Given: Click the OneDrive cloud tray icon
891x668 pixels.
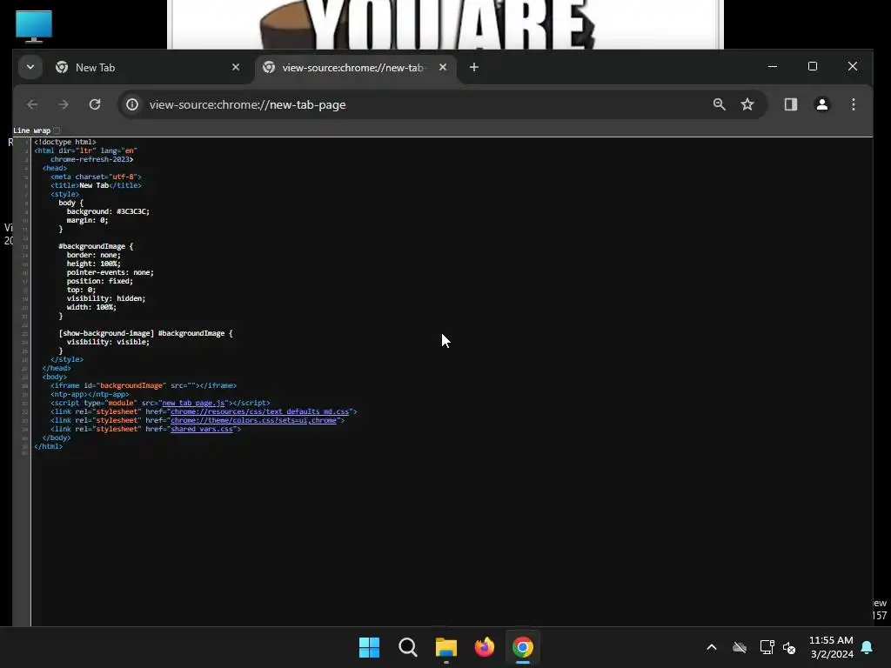Looking at the screenshot, I should [740, 647].
